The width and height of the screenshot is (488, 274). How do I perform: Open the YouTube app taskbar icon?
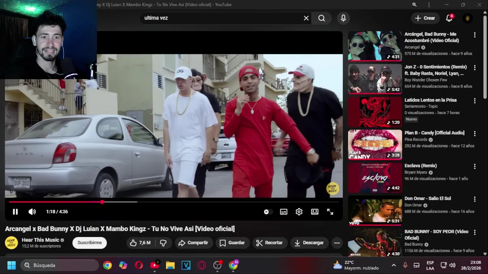(x=155, y=265)
